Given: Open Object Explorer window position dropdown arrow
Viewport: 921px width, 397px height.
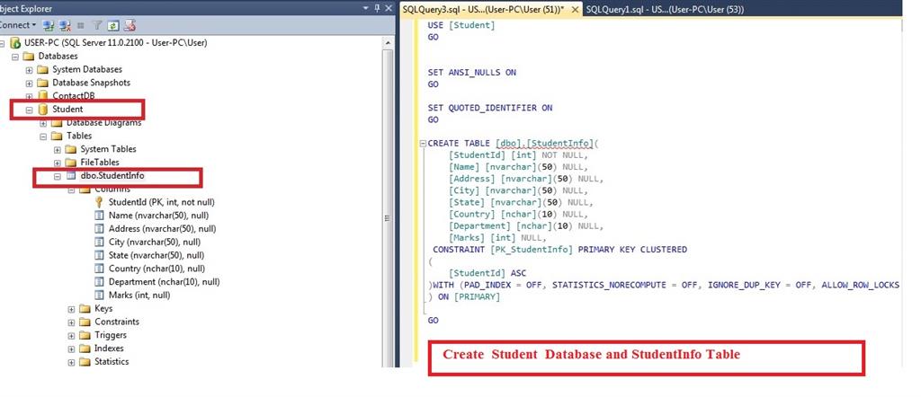Looking at the screenshot, I should click(x=366, y=8).
